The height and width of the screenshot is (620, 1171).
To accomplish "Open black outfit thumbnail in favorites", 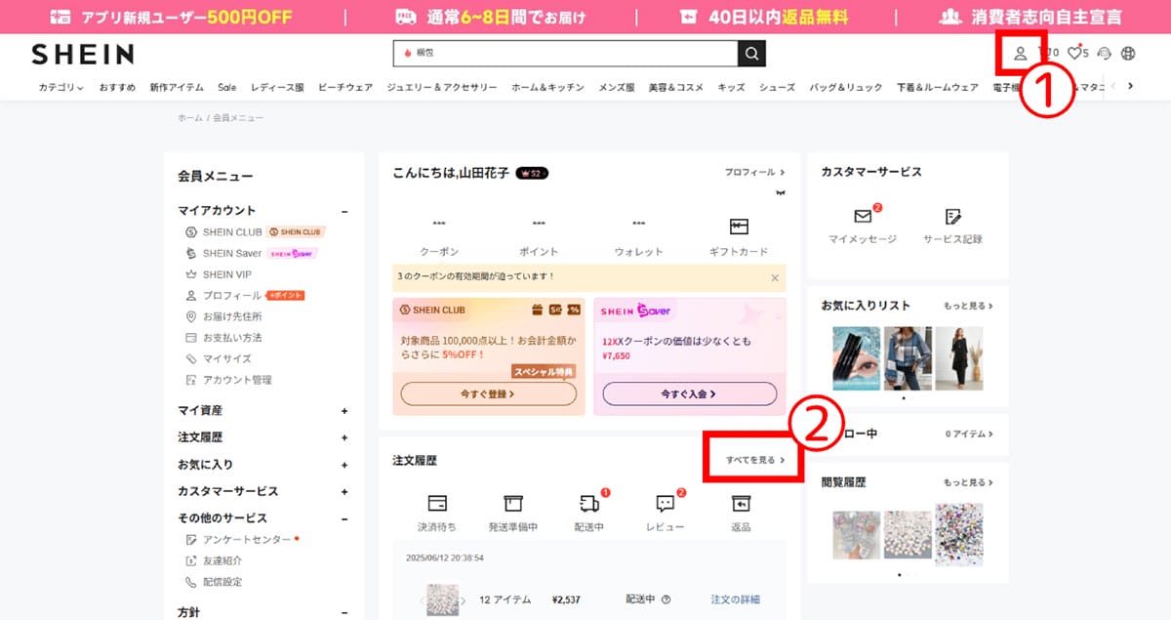I will 959,358.
